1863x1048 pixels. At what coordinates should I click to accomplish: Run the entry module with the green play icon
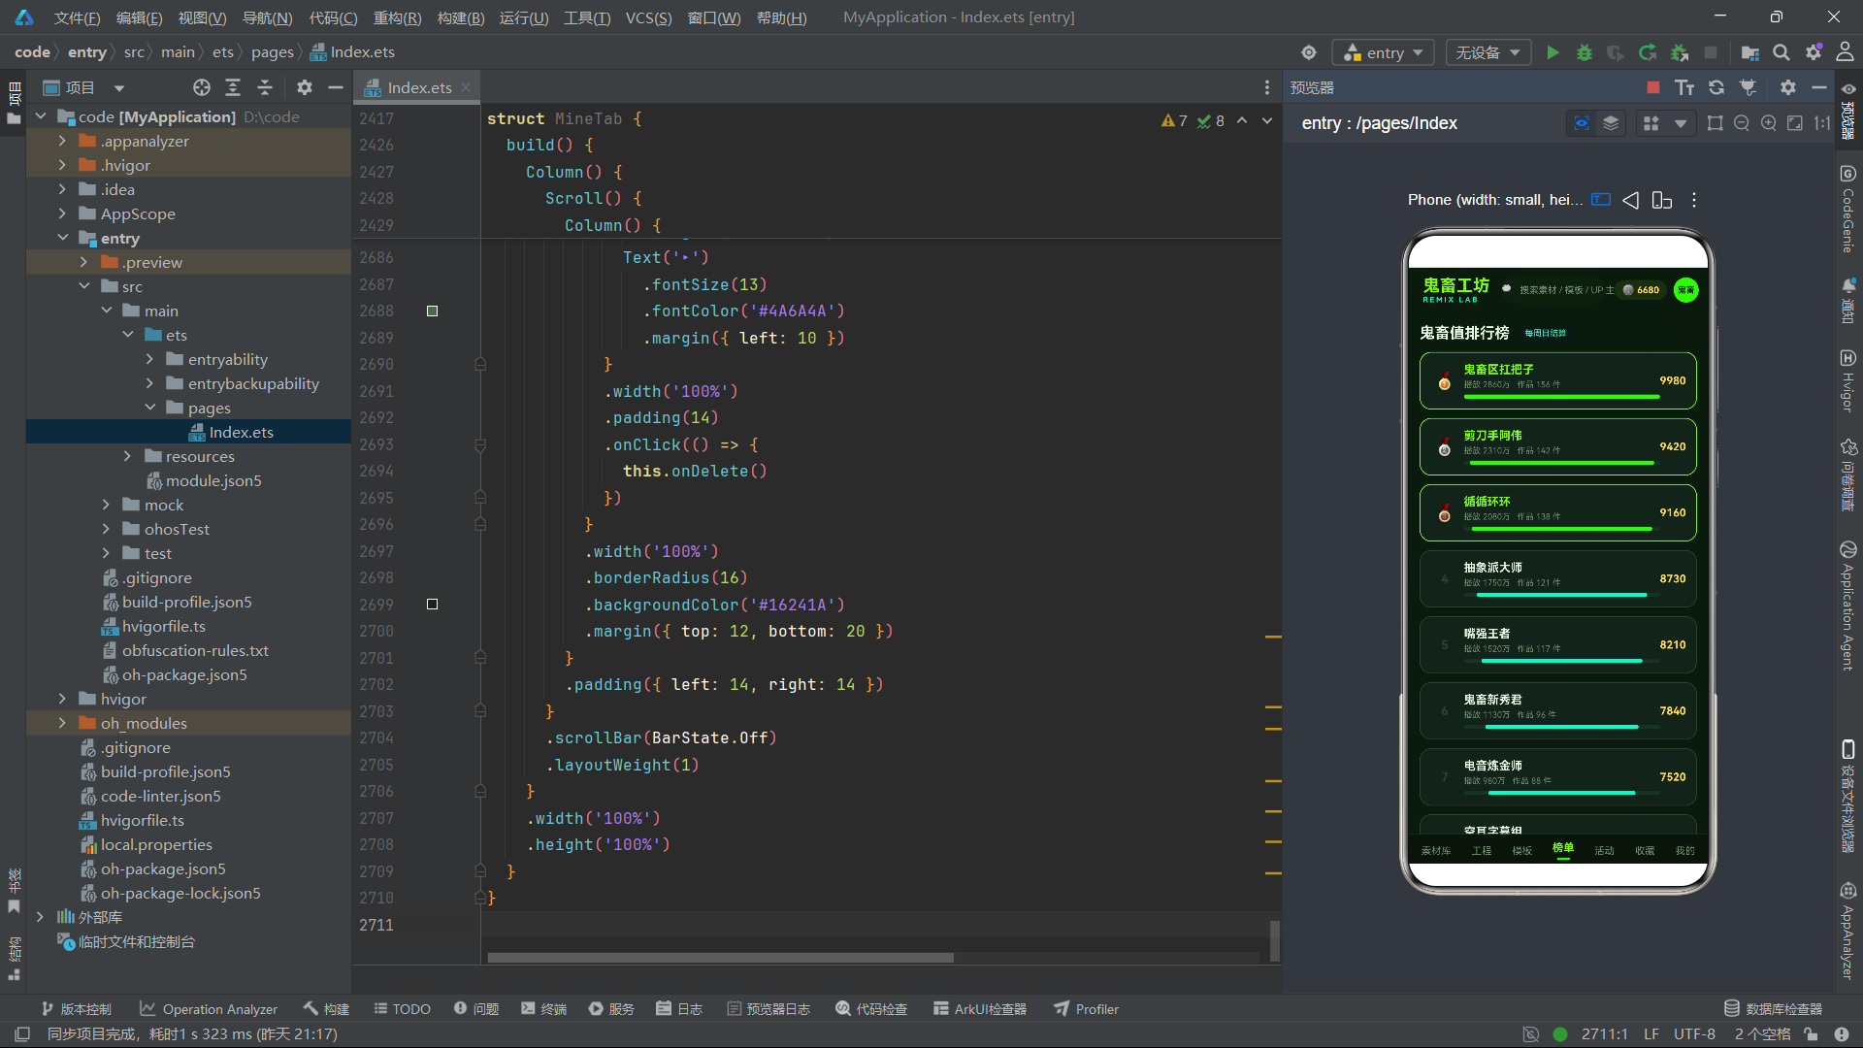(1552, 52)
